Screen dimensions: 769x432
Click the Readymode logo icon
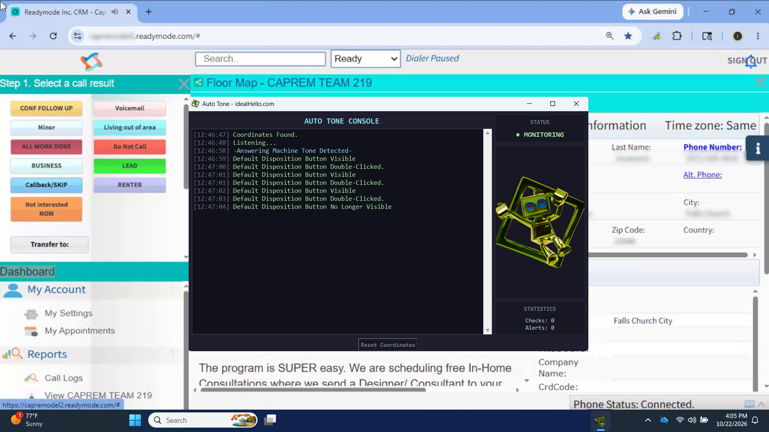coord(91,62)
